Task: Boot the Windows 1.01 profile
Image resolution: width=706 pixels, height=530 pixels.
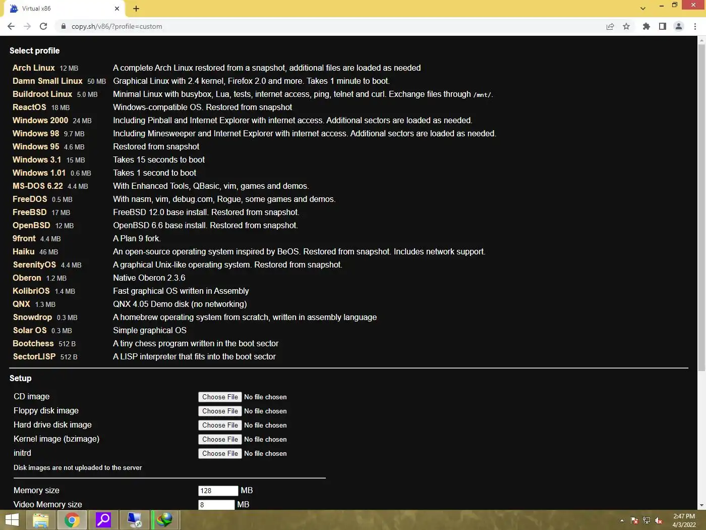Action: click(39, 173)
